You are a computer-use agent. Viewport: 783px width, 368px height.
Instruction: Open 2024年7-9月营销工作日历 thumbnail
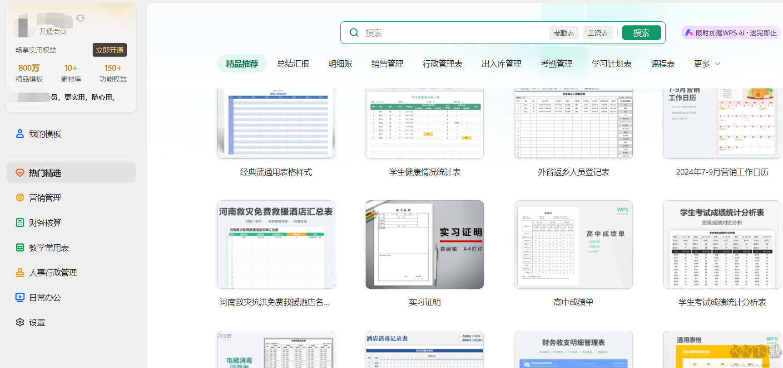click(722, 123)
